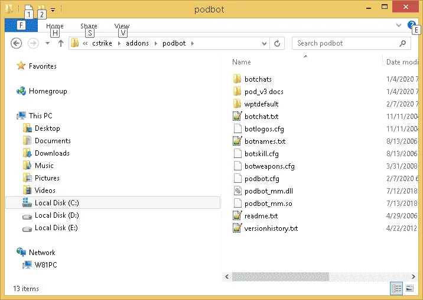
Task: Open Pictures in the navigation pane
Action: pyautogui.click(x=47, y=178)
